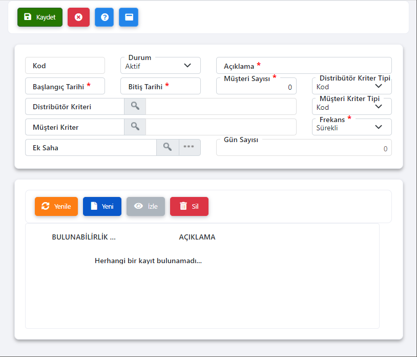Click the blue Yeni new record button
Image resolution: width=417 pixels, height=357 pixels.
pos(102,206)
